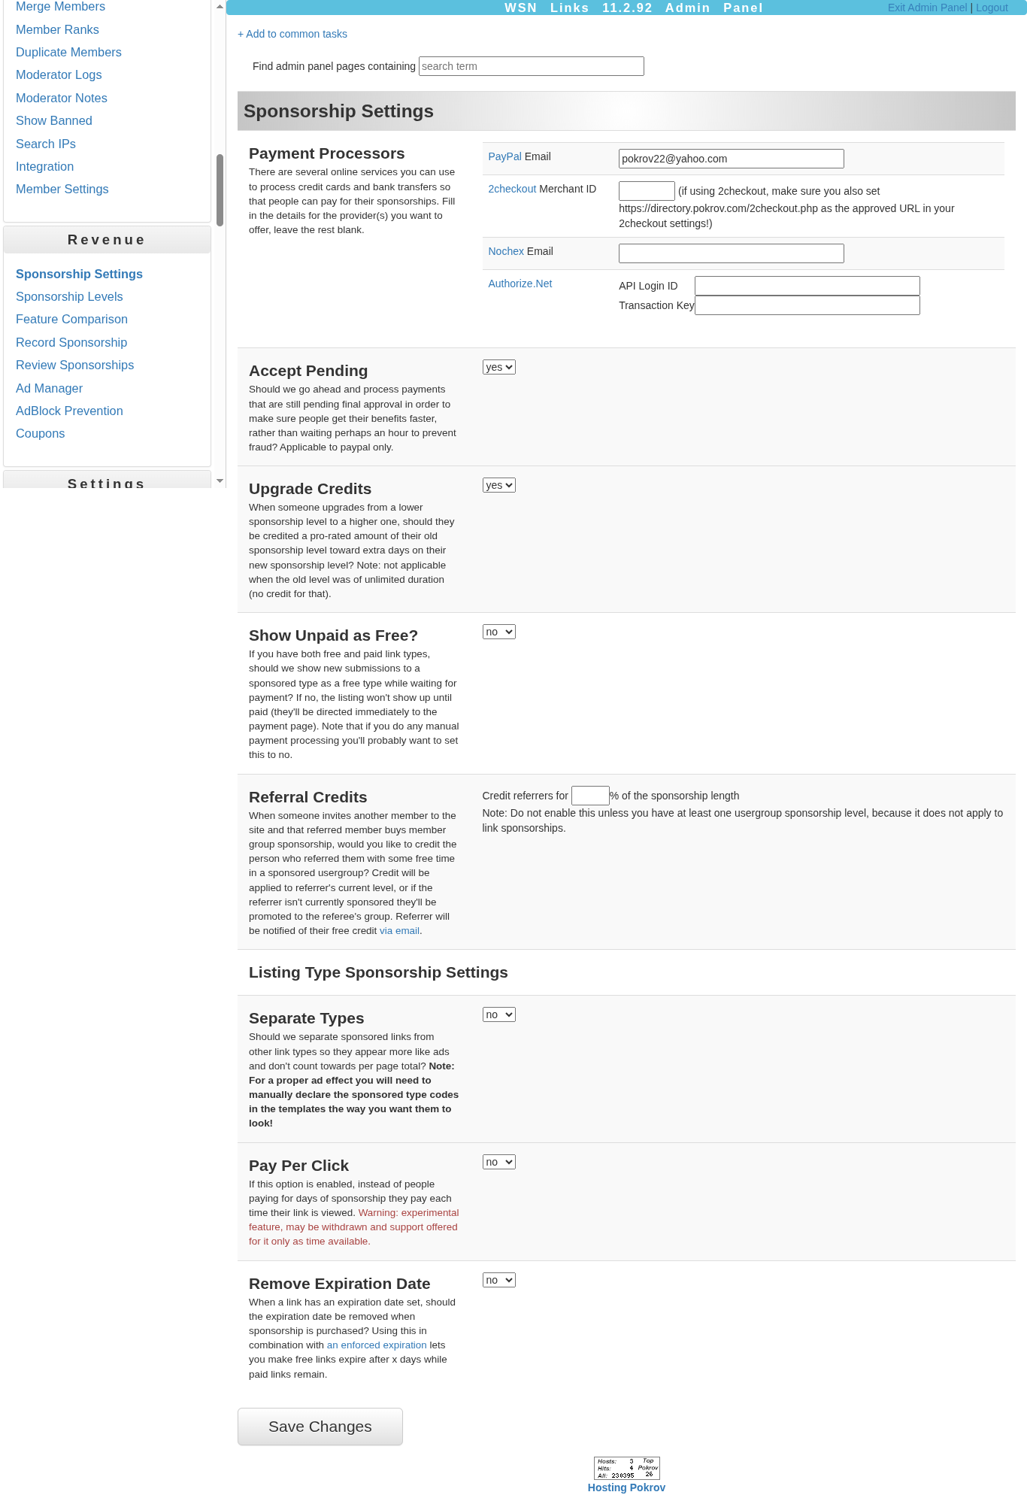This screenshot has height=1495, width=1027.
Task: Click Add to common tasks
Action: pos(292,34)
